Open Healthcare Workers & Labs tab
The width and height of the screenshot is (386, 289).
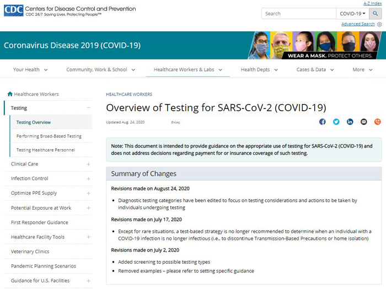[x=188, y=69]
